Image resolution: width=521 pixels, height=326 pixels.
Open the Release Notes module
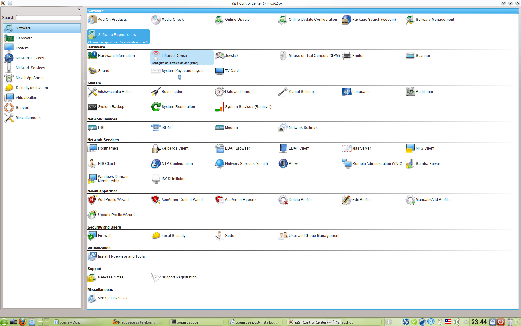point(106,277)
